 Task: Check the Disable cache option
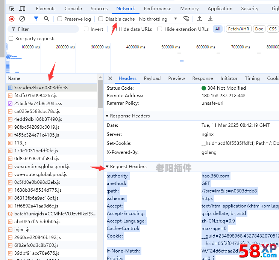click(101, 19)
